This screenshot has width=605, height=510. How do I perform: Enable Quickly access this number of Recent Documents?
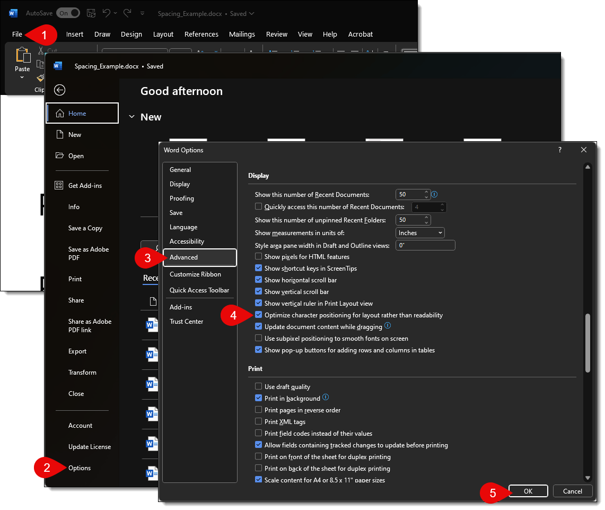(x=259, y=206)
